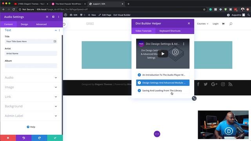Bookmark this page with the star icon
The image size is (251, 141).
coord(204,9)
